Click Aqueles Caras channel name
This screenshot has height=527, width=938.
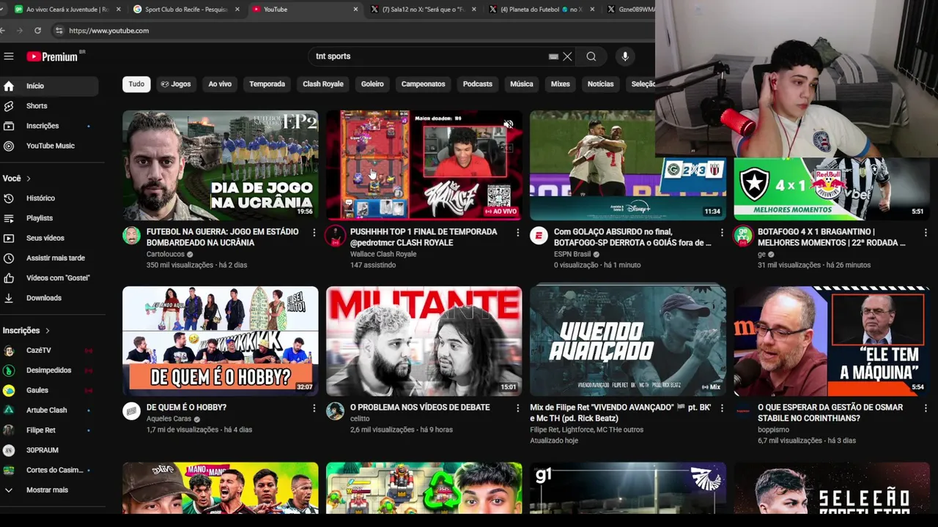pyautogui.click(x=169, y=419)
